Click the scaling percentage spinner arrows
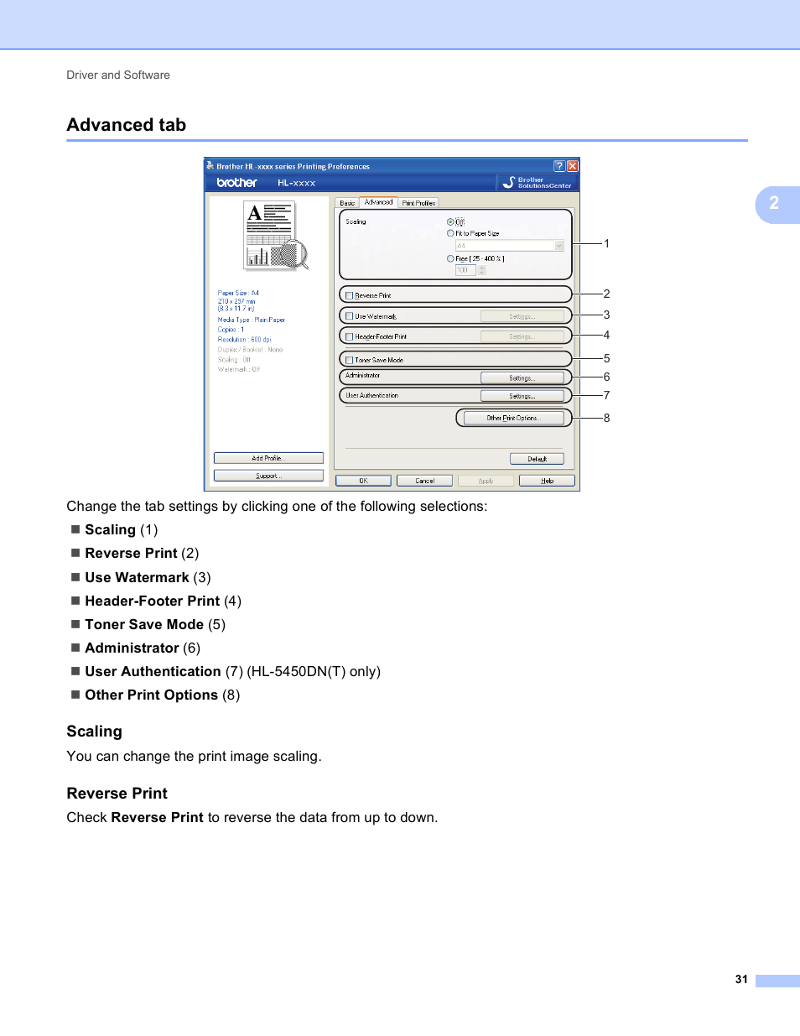This screenshot has width=800, height=1036. coord(482,270)
